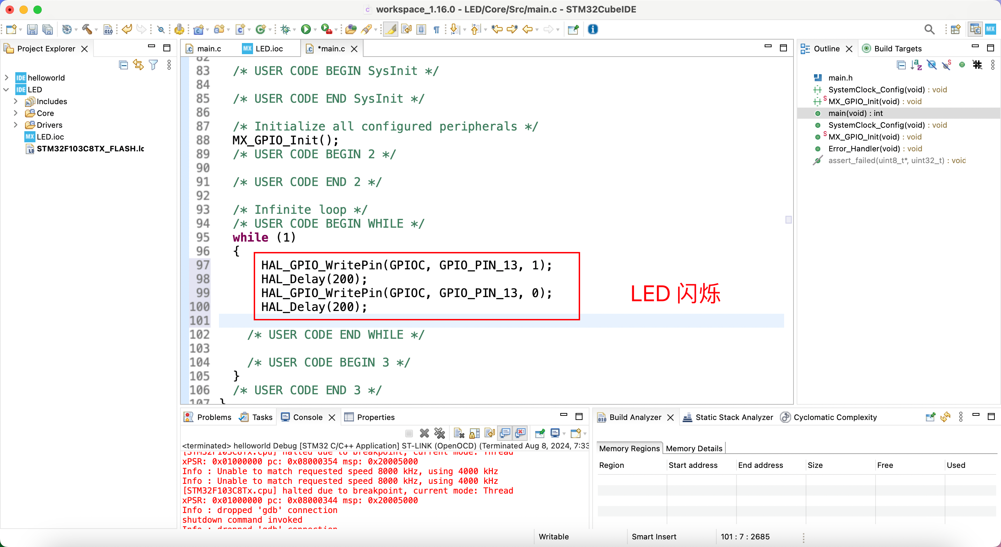Toggle Link with Editor in Project Explorer
The image size is (1001, 547).
[x=138, y=65]
